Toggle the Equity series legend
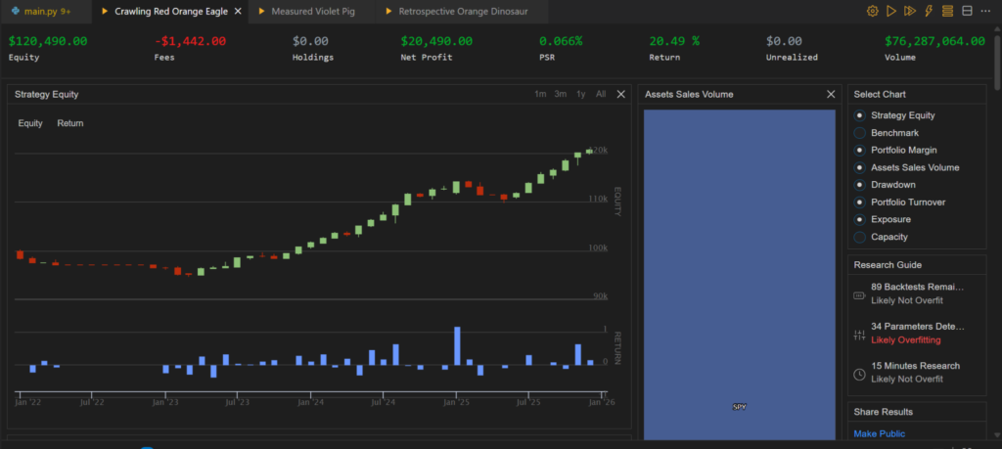 [x=30, y=123]
